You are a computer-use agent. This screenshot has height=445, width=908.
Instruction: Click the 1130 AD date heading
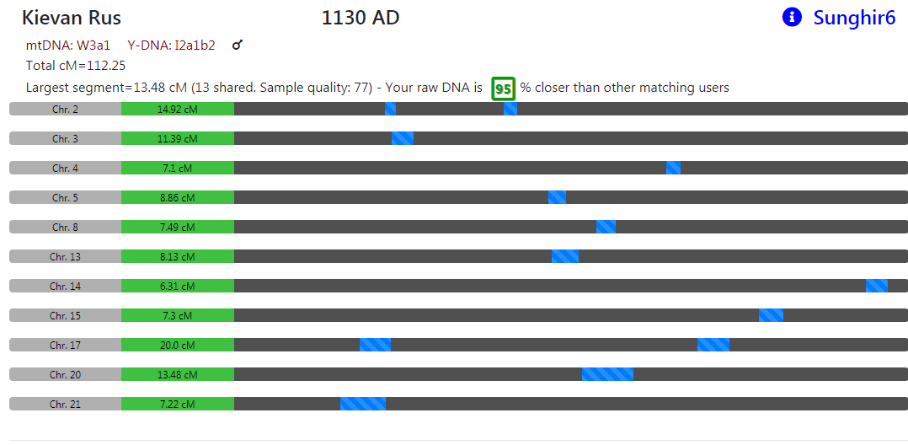[361, 18]
